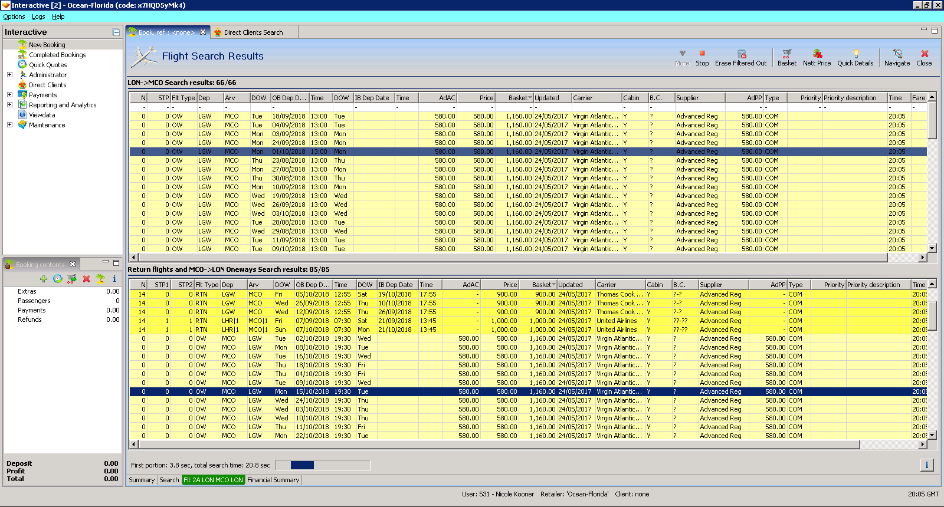The height and width of the screenshot is (507, 944).
Task: Click the clock refresh icon in Booking contents
Action: (57, 279)
